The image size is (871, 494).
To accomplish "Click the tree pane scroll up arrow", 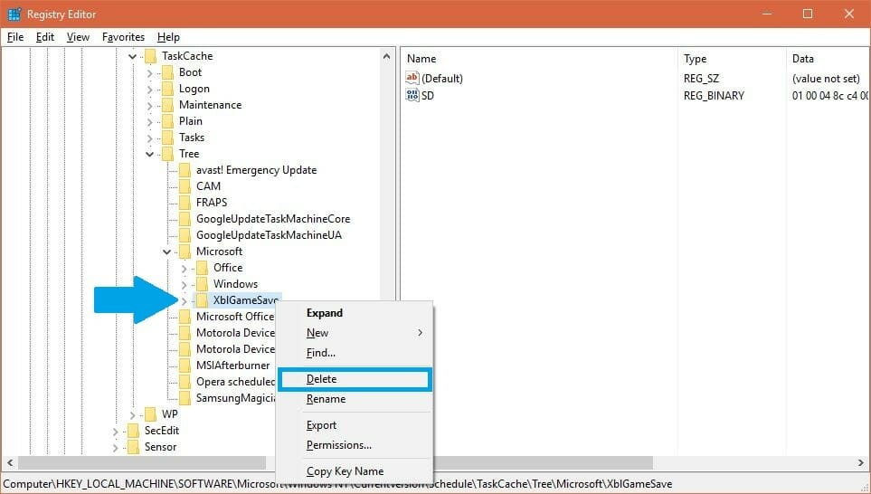I will click(386, 56).
